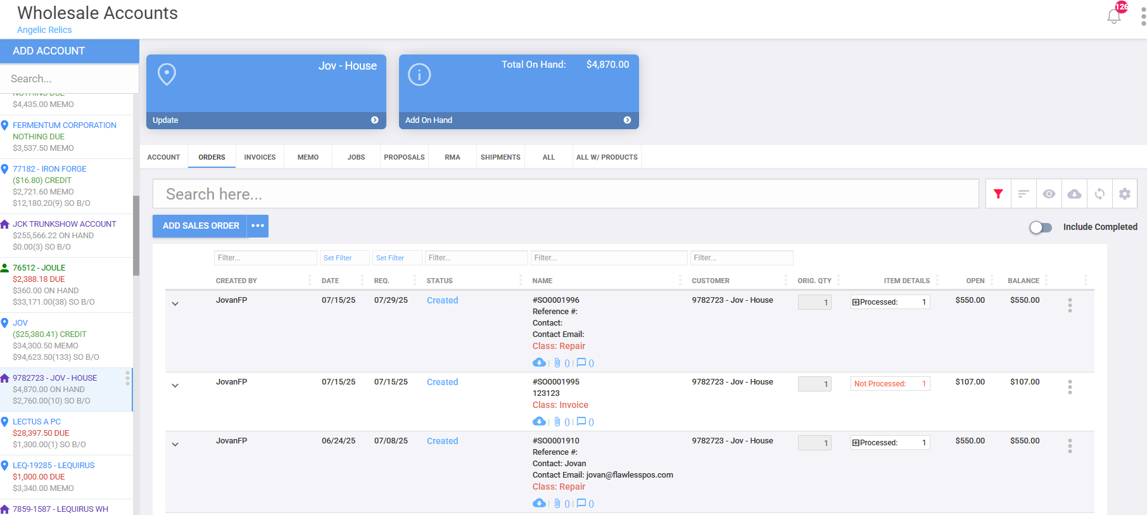The height and width of the screenshot is (515, 1147).
Task: Click the Created status link for #SO0001995
Action: (442, 382)
